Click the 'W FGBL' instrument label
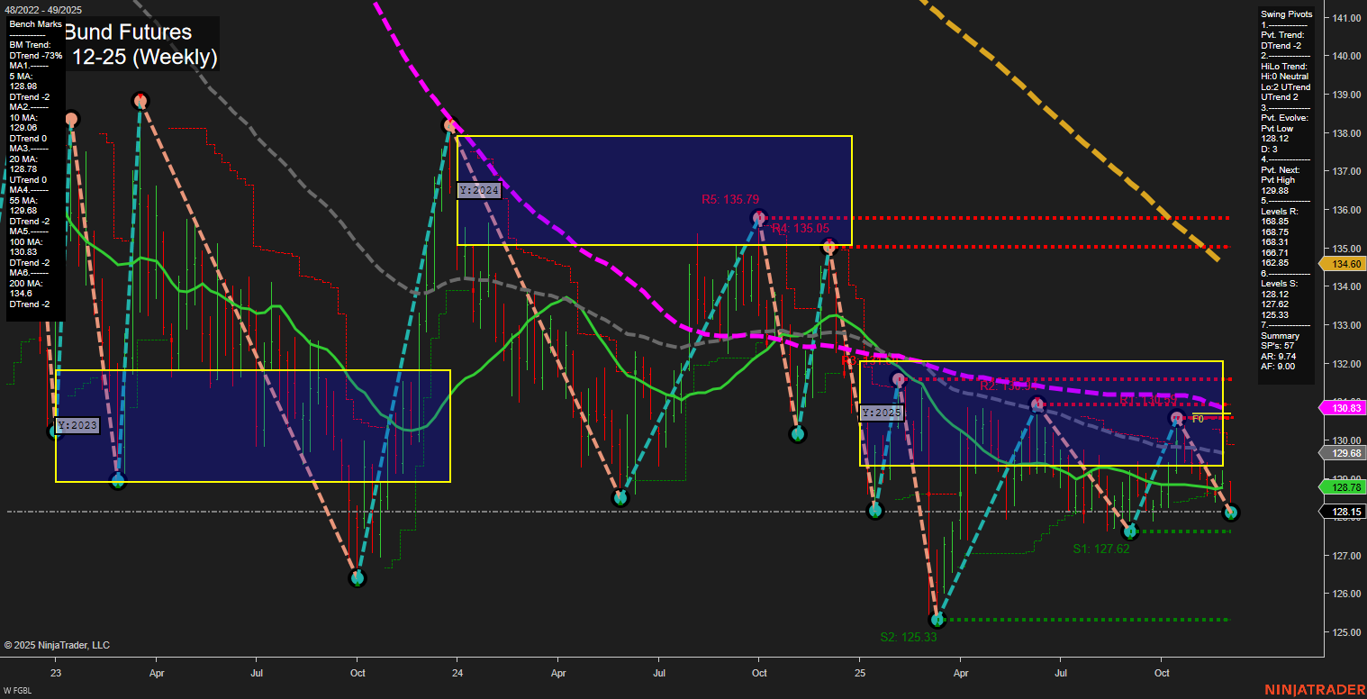Image resolution: width=1367 pixels, height=699 pixels. (17, 691)
